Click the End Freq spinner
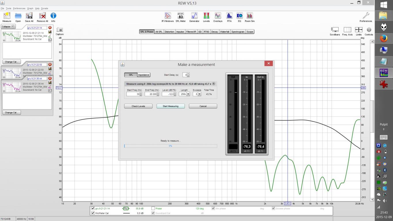The width and height of the screenshot is (393, 221). coord(158,94)
